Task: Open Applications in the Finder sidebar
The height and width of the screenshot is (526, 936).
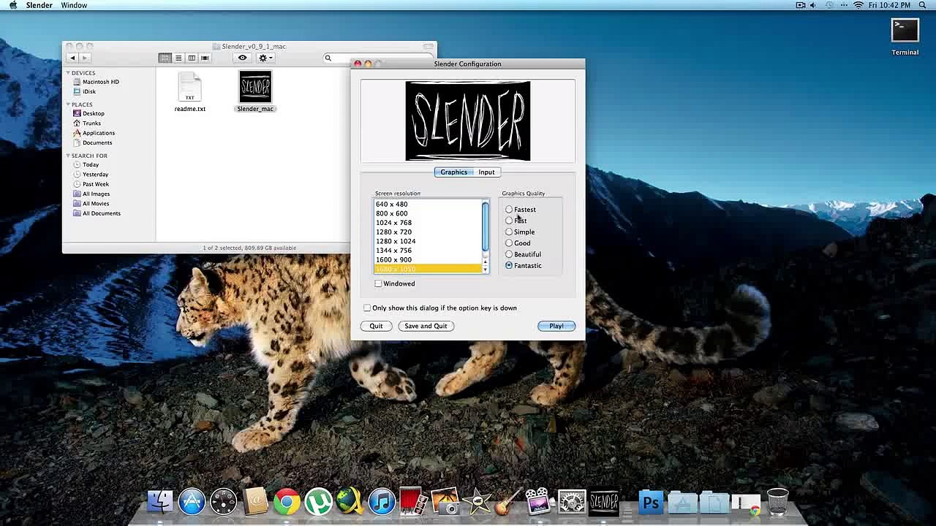Action: coord(94,133)
